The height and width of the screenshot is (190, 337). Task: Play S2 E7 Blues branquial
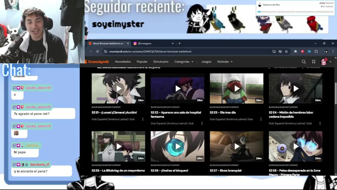click(x=237, y=146)
